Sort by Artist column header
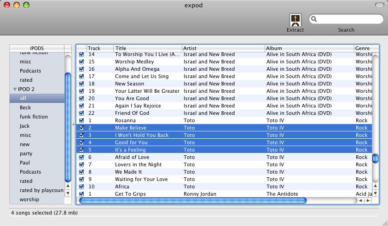Image resolution: width=388 pixels, height=226 pixels. [x=223, y=48]
